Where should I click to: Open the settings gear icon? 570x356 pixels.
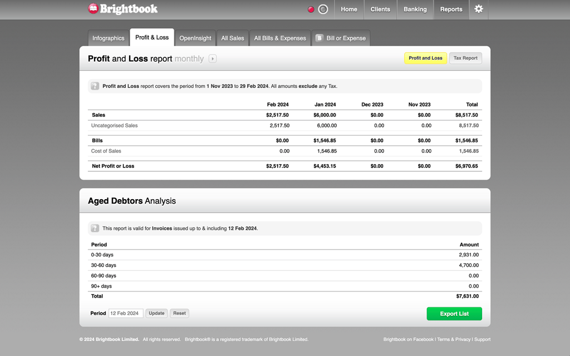[x=478, y=9]
